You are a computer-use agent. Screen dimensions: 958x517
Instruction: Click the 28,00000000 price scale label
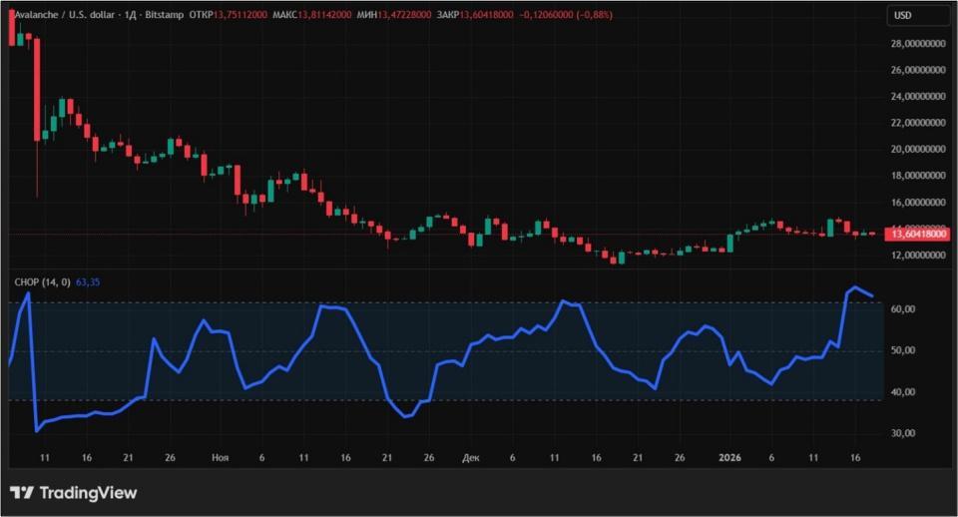click(917, 44)
